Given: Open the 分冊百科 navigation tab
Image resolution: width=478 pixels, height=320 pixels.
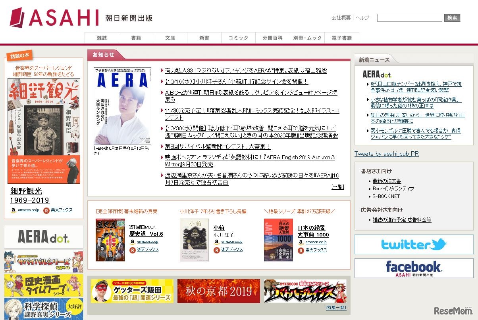Looking at the screenshot, I should pos(272,38).
